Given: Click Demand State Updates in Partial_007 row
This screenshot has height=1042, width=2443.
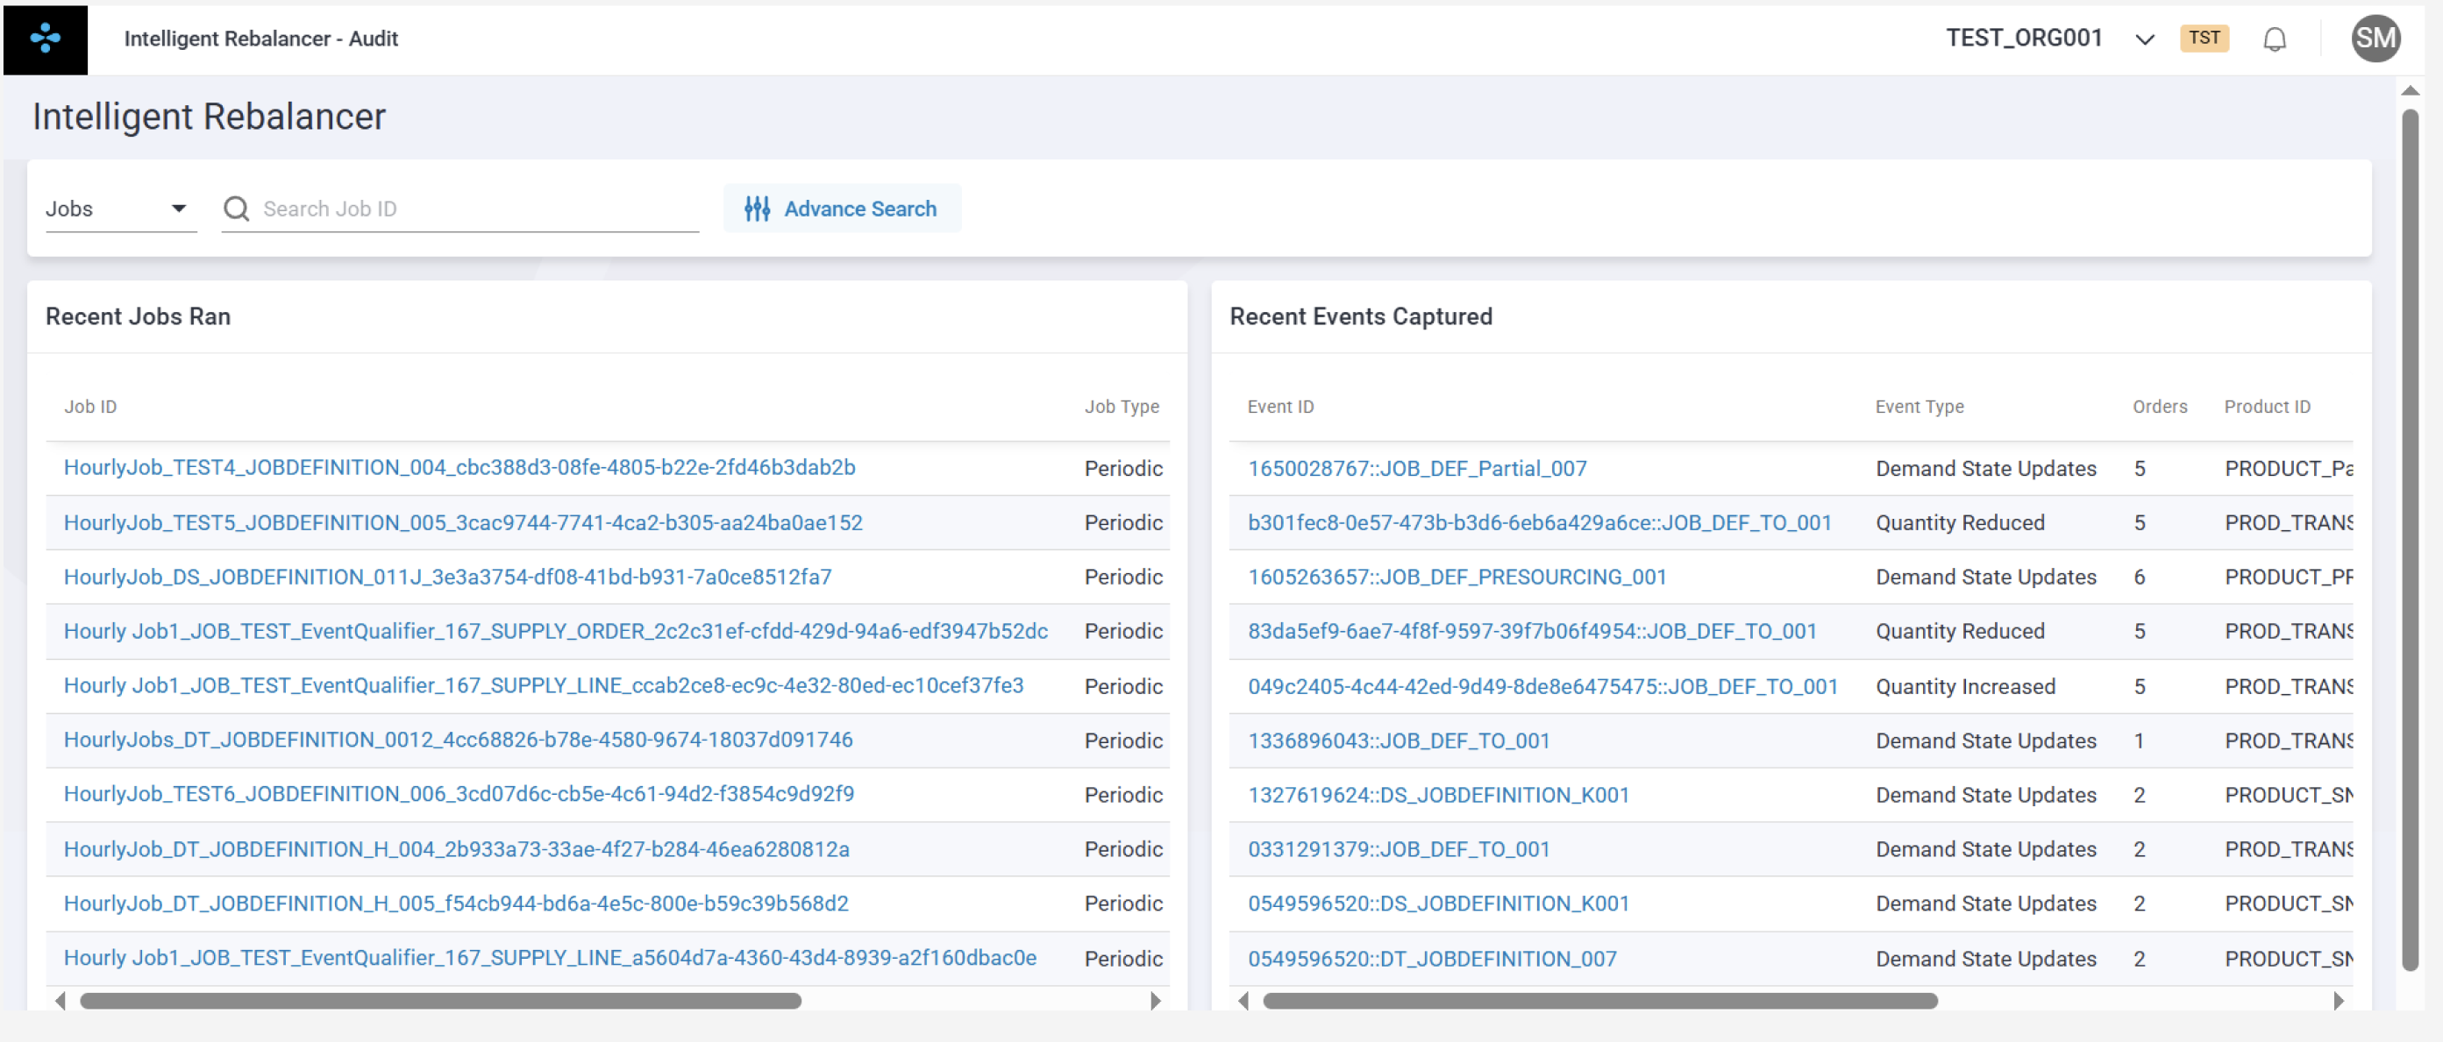Looking at the screenshot, I should (1986, 468).
